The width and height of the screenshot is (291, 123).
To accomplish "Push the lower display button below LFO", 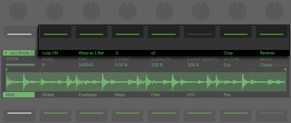I will (x=199, y=115).
